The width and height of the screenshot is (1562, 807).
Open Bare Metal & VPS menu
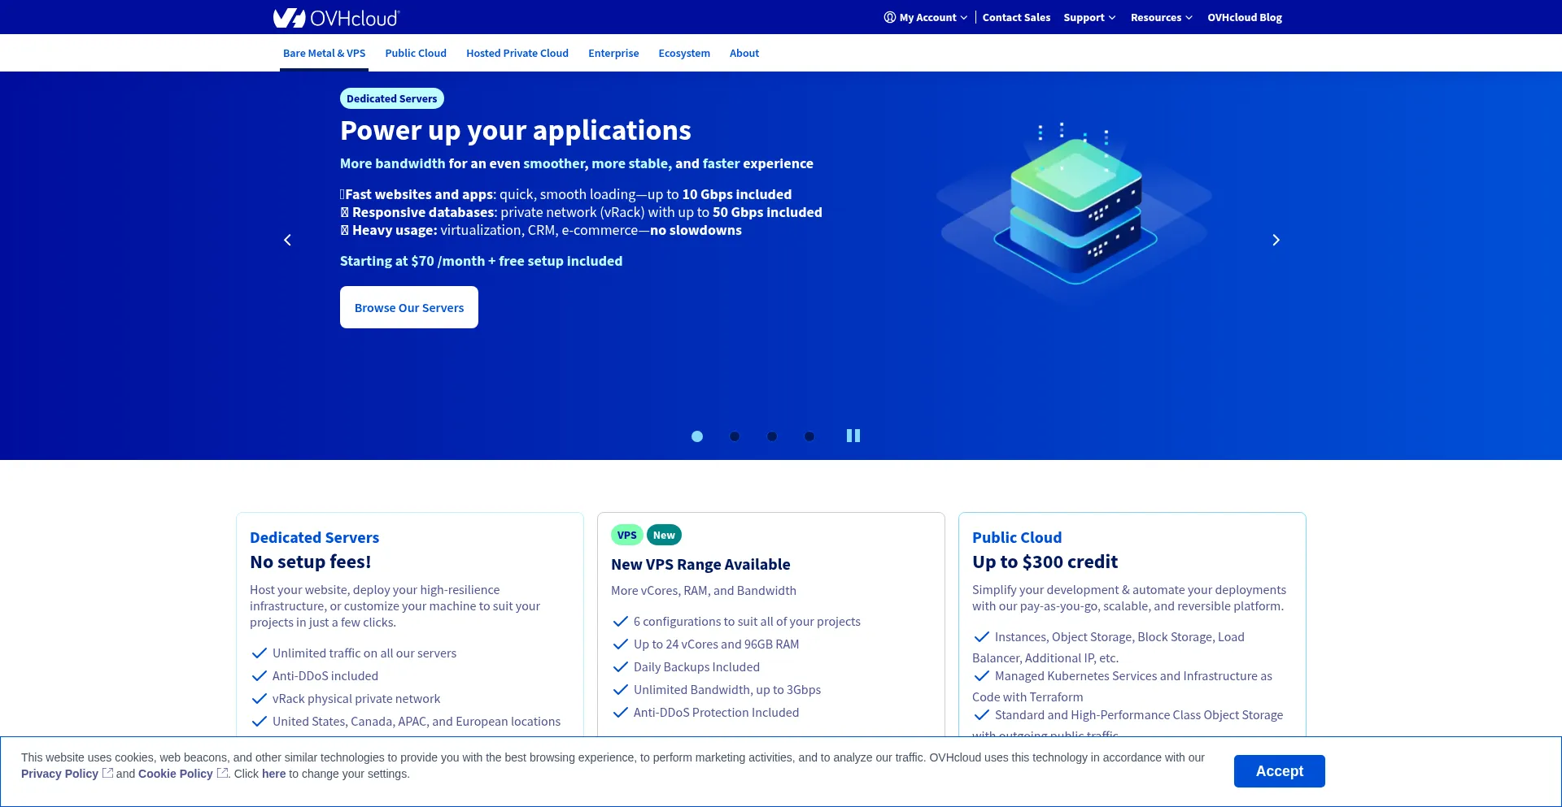tap(324, 53)
